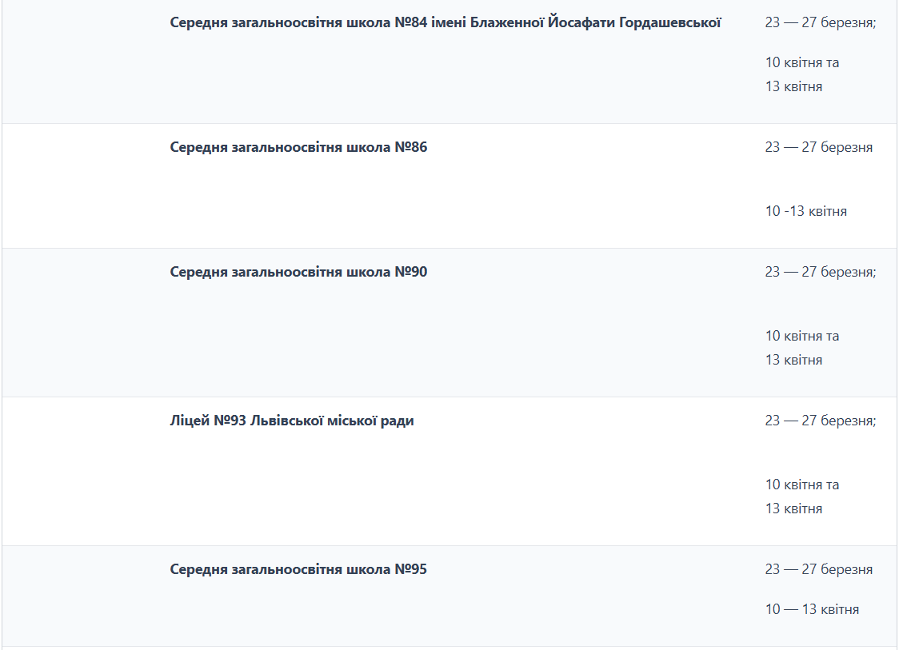The image size is (899, 650).
Task: Select the March dates for Ліцей №93
Action: point(820,421)
